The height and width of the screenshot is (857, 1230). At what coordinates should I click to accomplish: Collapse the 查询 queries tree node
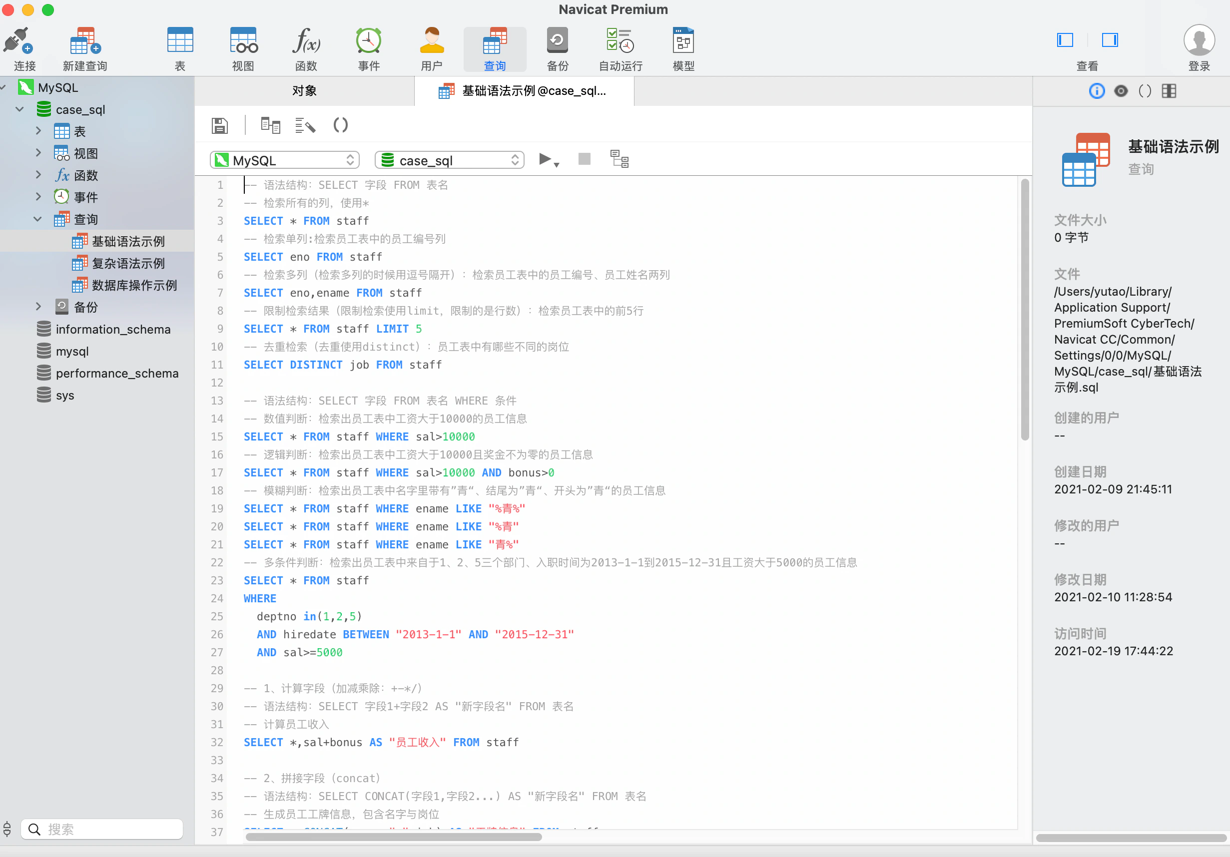[37, 219]
